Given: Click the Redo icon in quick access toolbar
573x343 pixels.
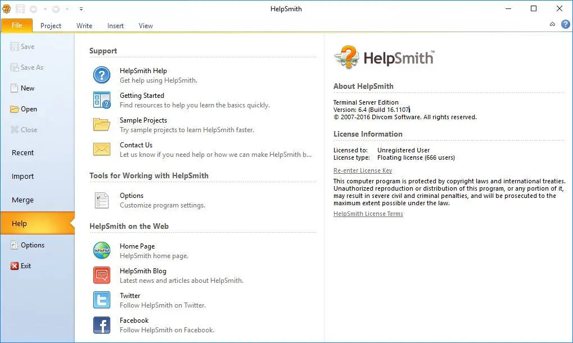Looking at the screenshot, I should click(x=56, y=9).
